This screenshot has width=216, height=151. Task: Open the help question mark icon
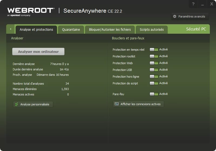[x=193, y=4]
